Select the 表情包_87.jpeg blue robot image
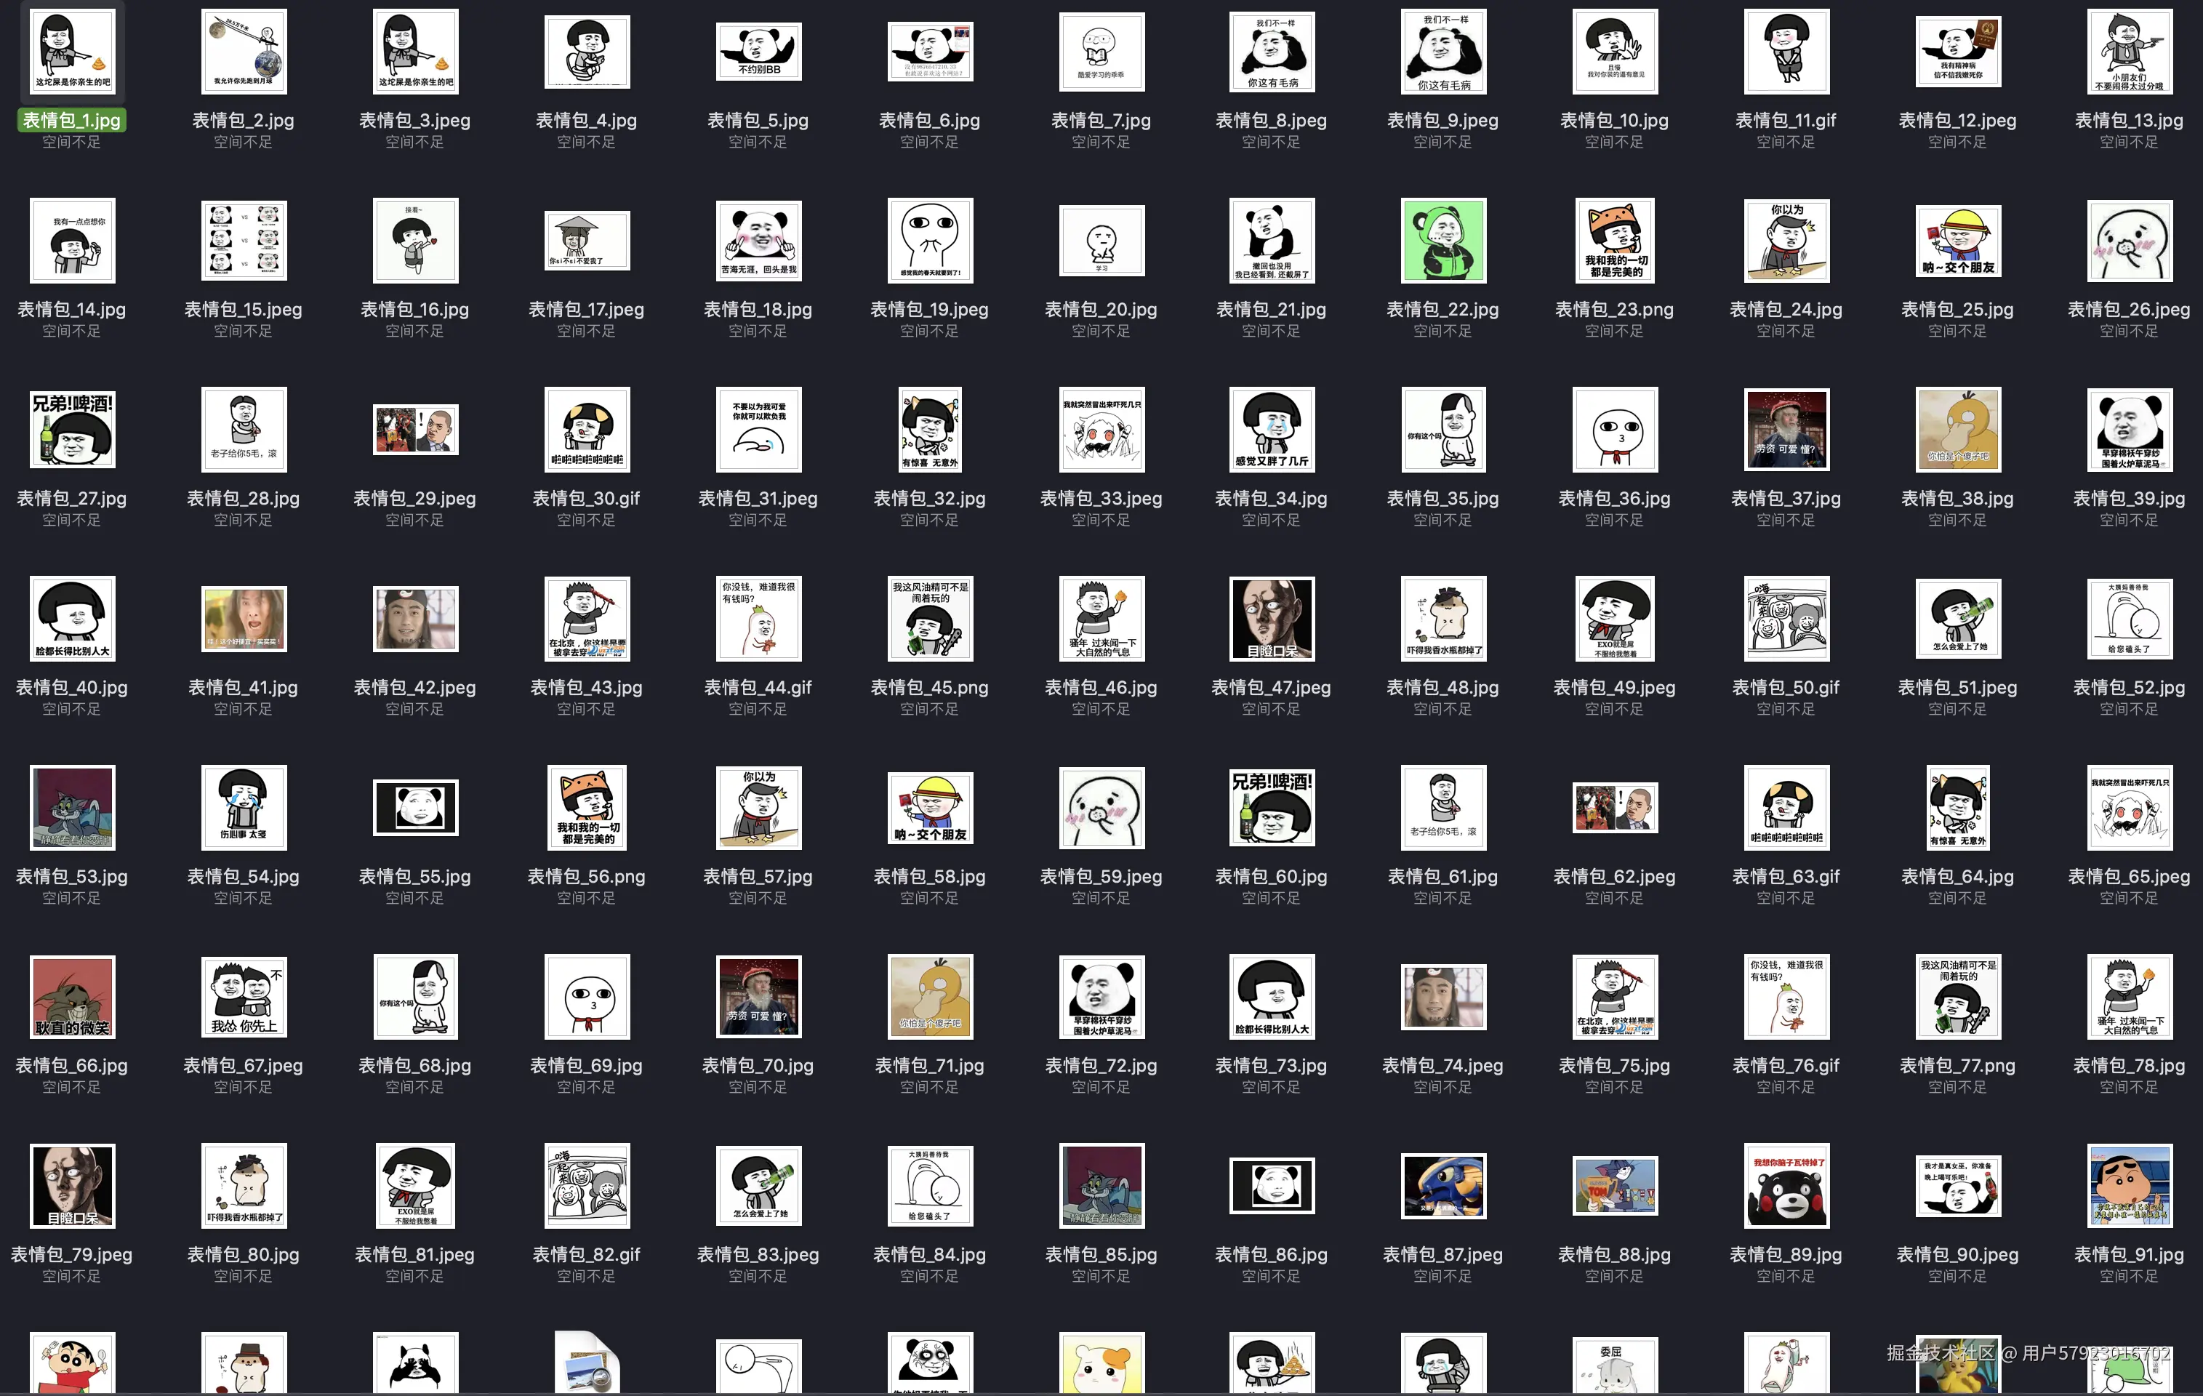2203x1396 pixels. click(1442, 1186)
